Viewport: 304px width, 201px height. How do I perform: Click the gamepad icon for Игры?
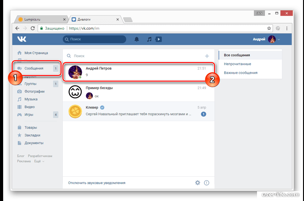click(19, 115)
